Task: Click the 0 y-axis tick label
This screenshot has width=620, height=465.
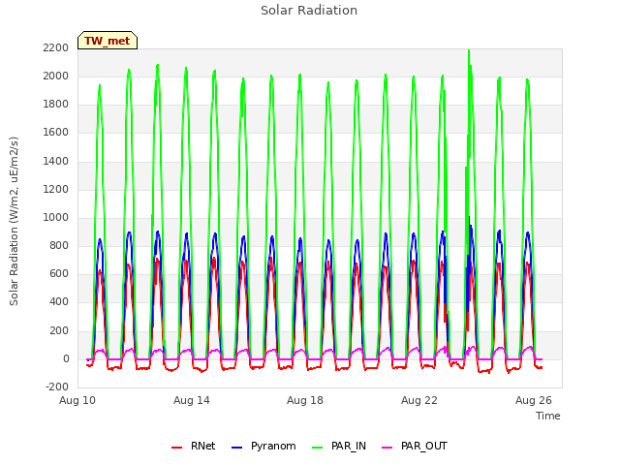Action: tap(66, 359)
